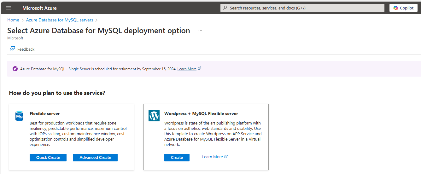Click the Feedback toolbar item
The image size is (421, 174).
point(22,49)
